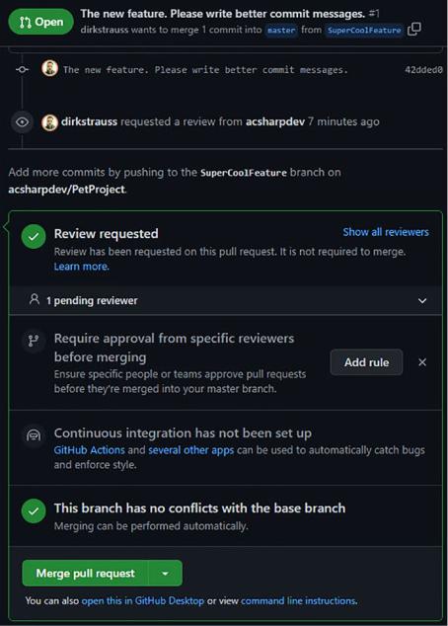This screenshot has height=626, width=448.
Task: Click the Add rule button
Action: (x=366, y=362)
